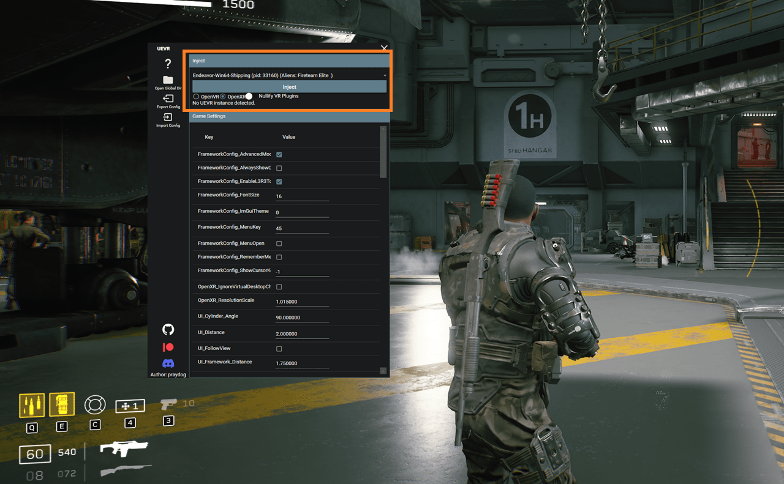
Task: Select the OpenXR runtime radio button
Action: click(x=223, y=97)
